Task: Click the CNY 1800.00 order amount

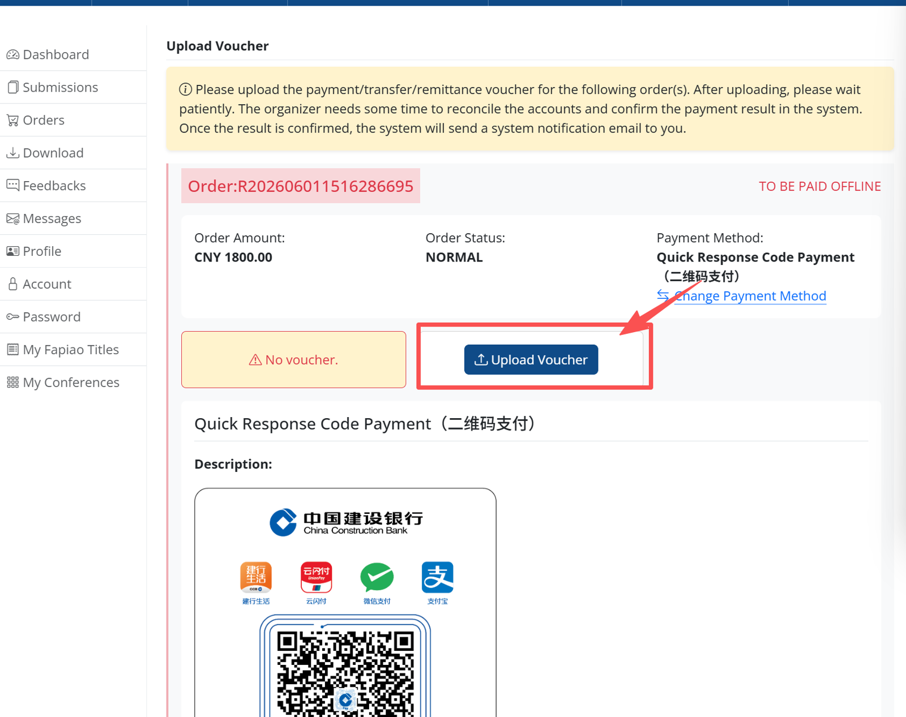Action: (233, 257)
